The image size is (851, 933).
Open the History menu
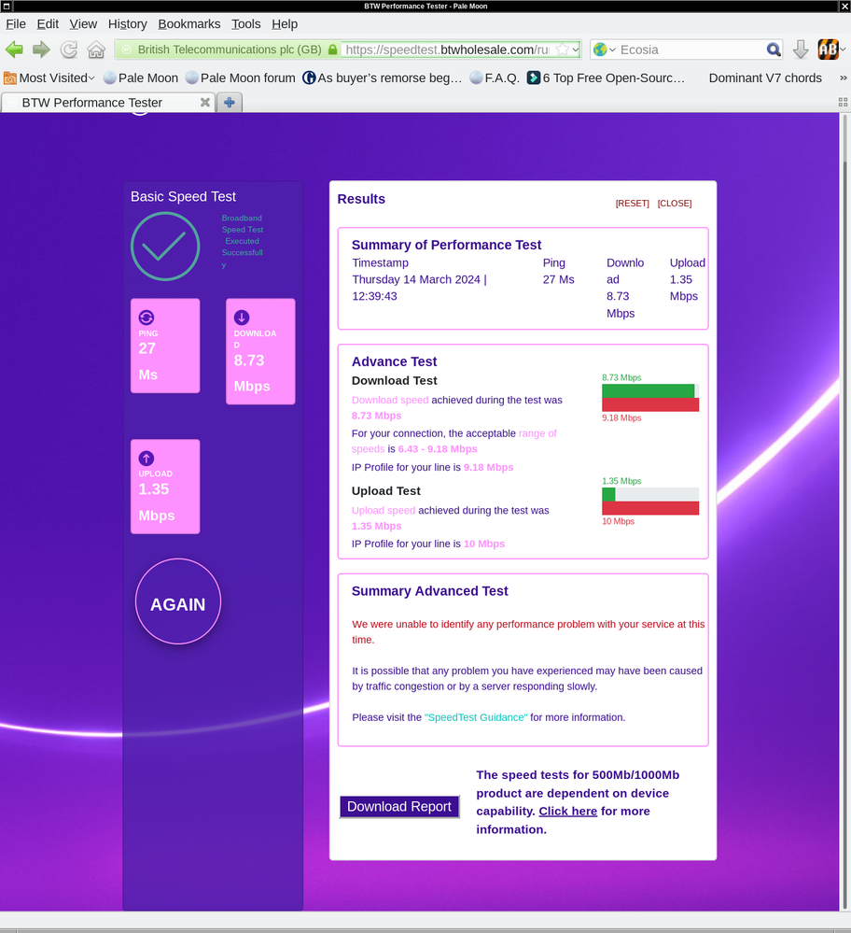[127, 24]
